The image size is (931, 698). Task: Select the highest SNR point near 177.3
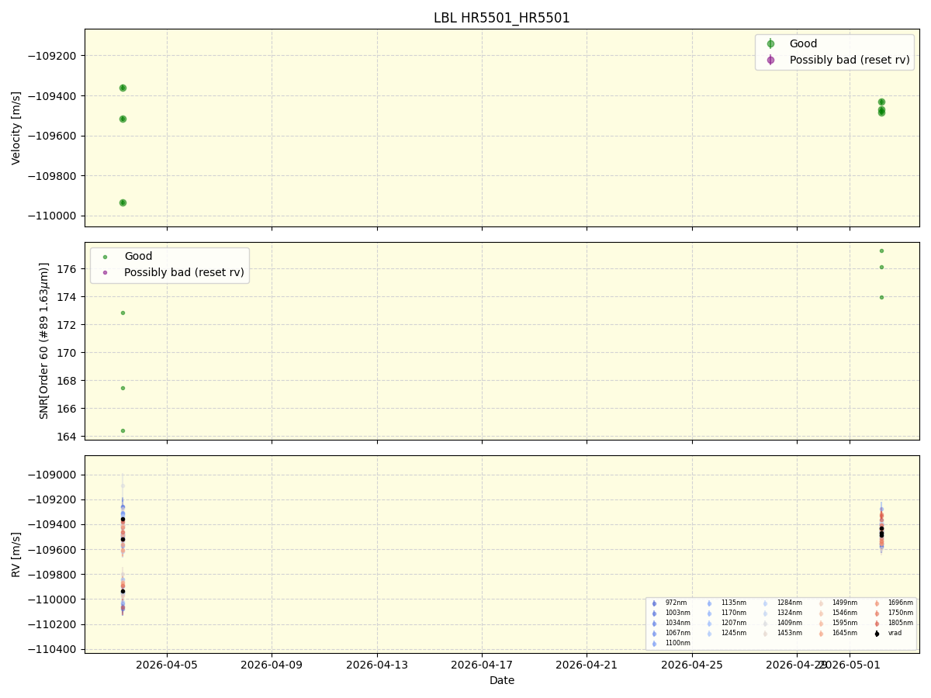881,251
